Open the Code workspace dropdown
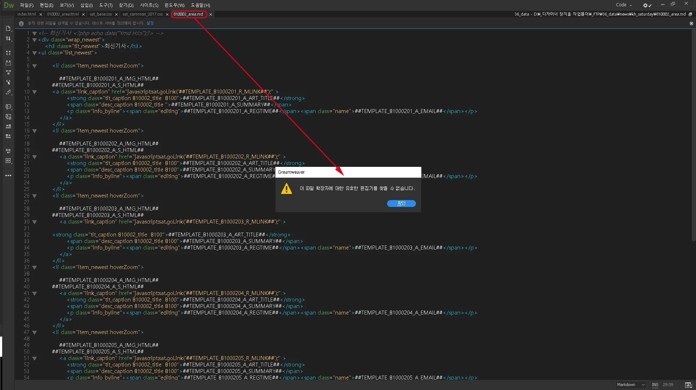Screen dimensions: 696x390 [624, 5]
